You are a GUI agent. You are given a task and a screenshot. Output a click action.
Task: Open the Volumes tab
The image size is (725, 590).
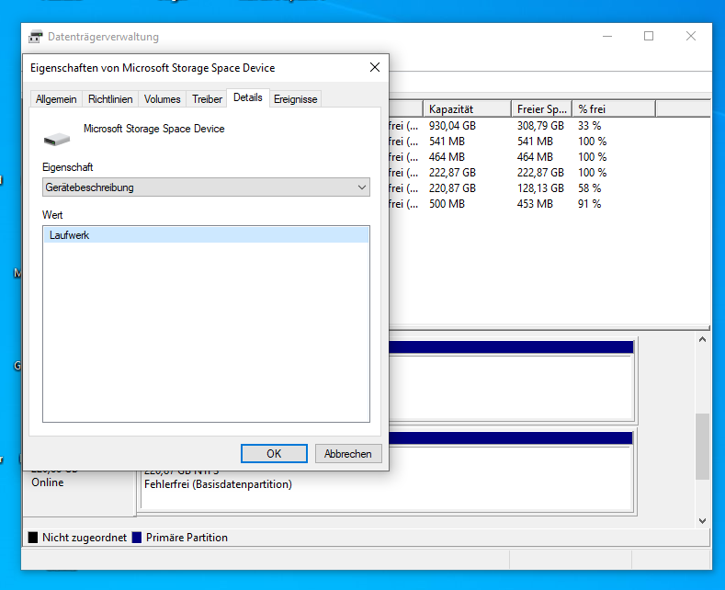(x=163, y=99)
